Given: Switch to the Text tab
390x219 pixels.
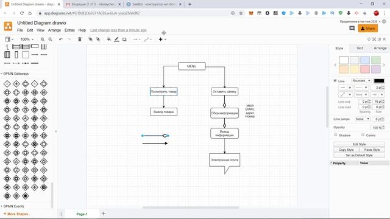Looking at the screenshot, I should coord(360,48).
